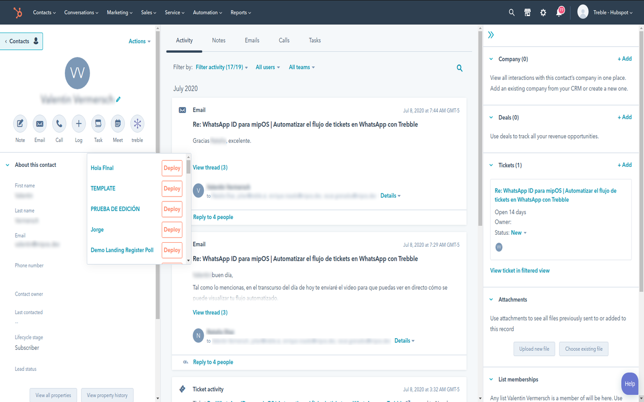Open the notifications bell
The width and height of the screenshot is (644, 402).
558,13
